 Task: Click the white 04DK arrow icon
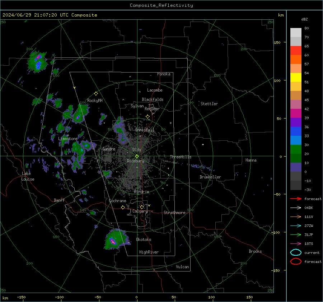(296, 208)
